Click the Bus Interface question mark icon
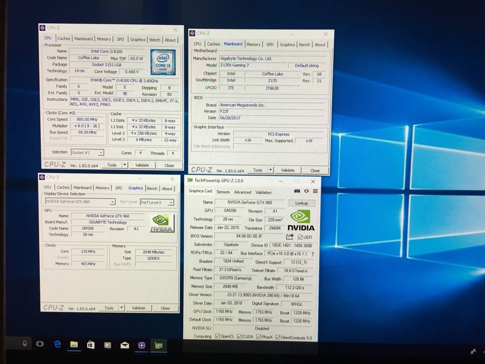 pos(313,254)
